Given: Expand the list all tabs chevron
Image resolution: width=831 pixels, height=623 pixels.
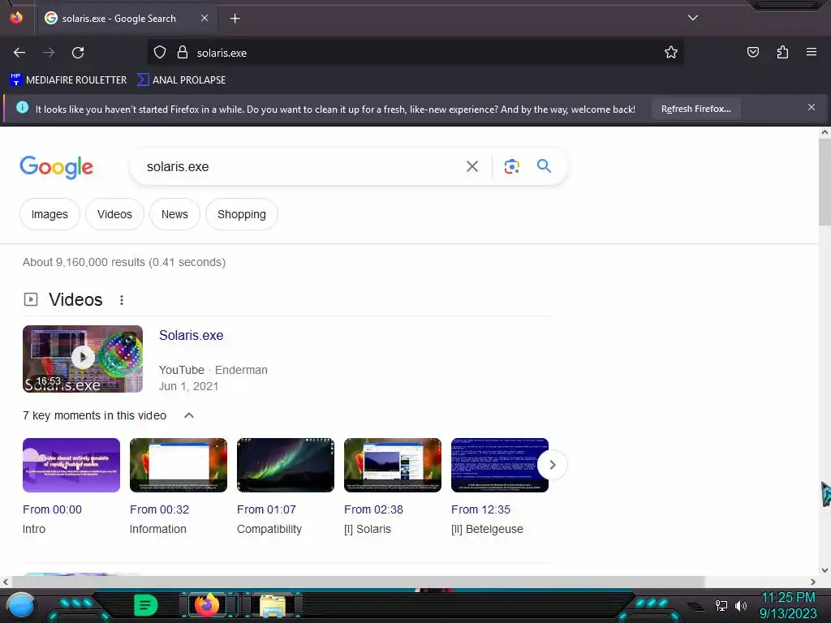Looking at the screenshot, I should tap(693, 18).
